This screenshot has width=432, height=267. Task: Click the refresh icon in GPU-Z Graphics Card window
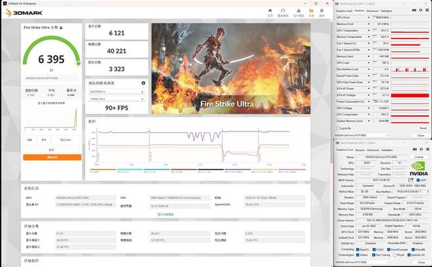pyautogui.click(x=421, y=149)
